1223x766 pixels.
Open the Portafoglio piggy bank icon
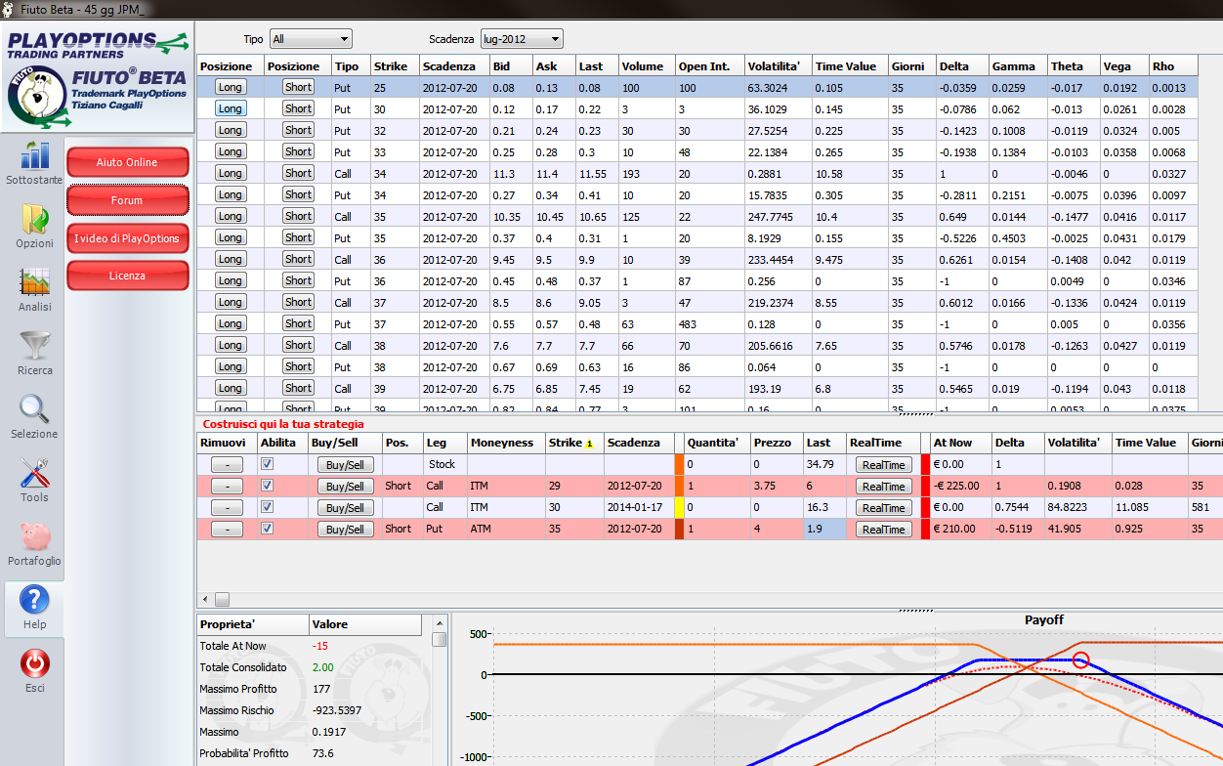tap(34, 536)
